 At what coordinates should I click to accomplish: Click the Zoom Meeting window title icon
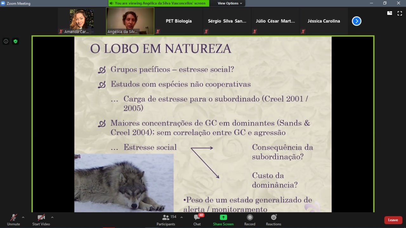[3, 3]
